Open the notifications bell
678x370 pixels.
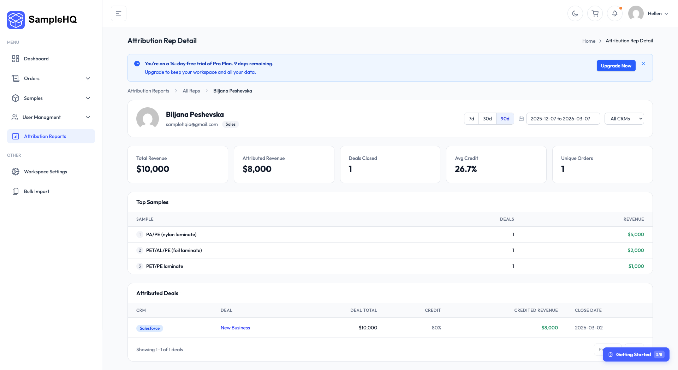[x=615, y=14]
